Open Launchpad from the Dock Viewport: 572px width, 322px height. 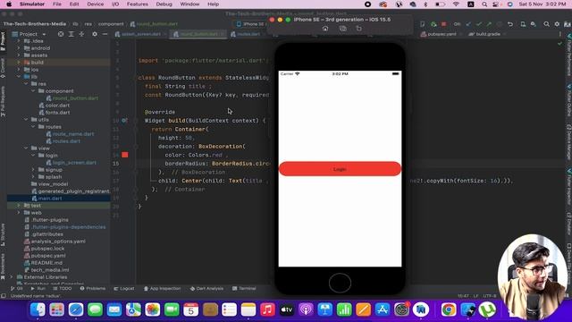[x=57, y=309]
